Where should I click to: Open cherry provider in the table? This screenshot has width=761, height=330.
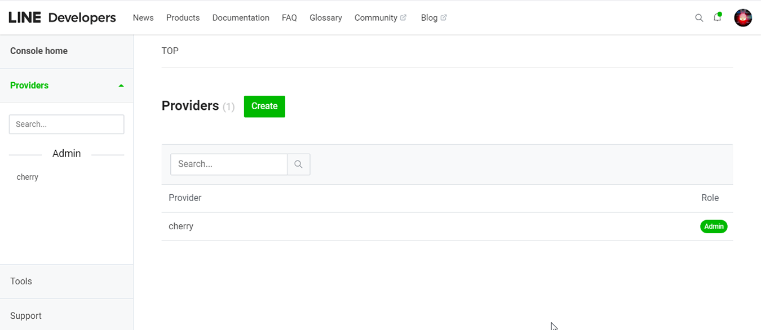pos(181,226)
